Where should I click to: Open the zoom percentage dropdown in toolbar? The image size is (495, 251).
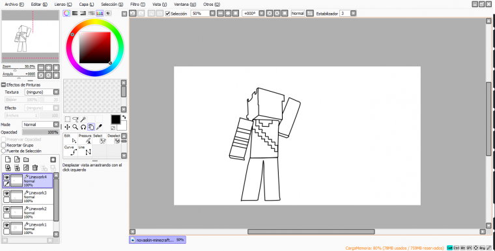(x=212, y=13)
